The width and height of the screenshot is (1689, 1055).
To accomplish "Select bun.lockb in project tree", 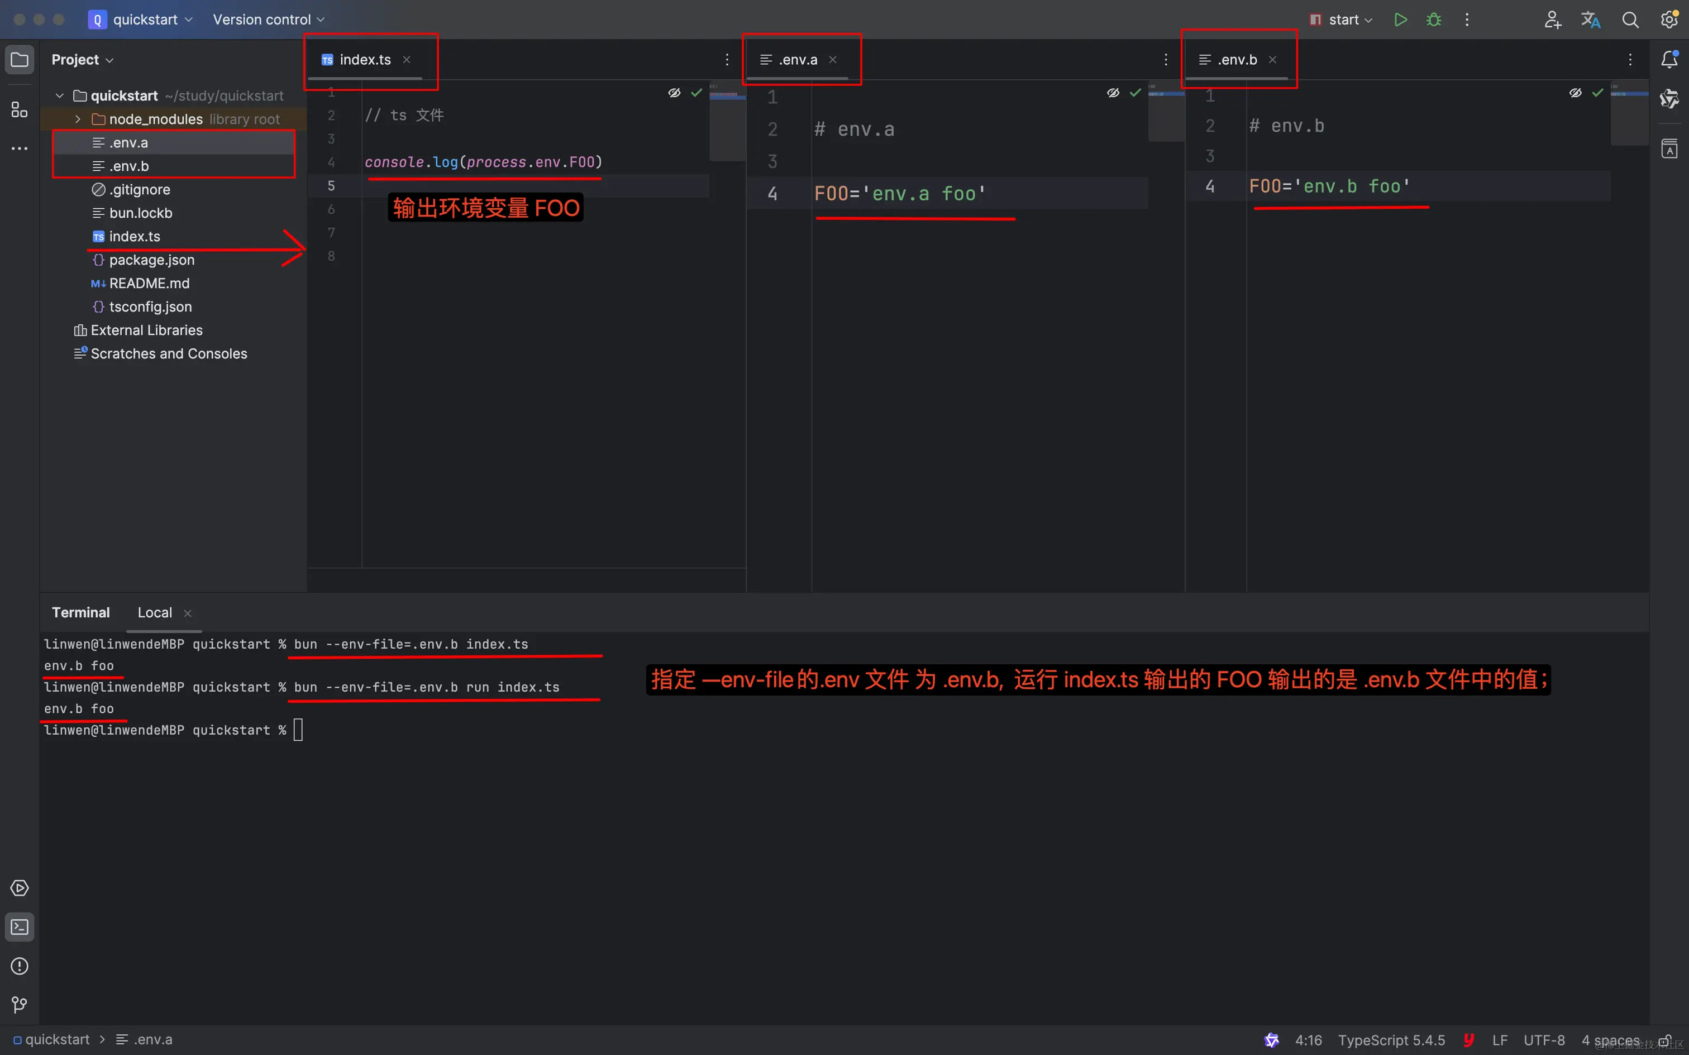I will pyautogui.click(x=174, y=213).
